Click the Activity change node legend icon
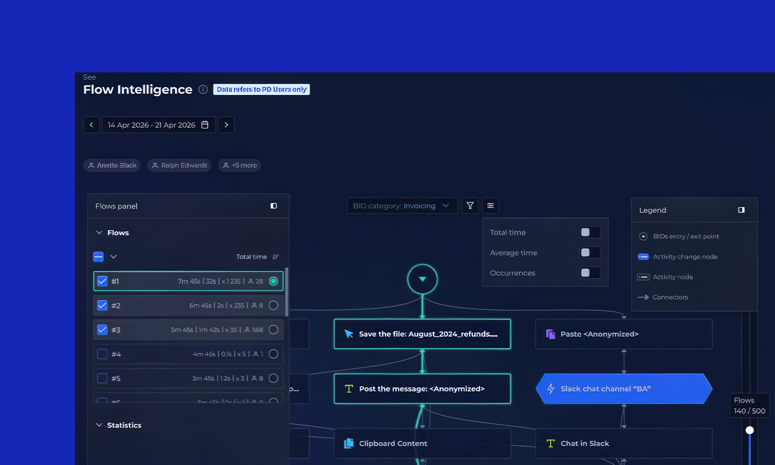Image resolution: width=775 pixels, height=465 pixels. tap(643, 257)
